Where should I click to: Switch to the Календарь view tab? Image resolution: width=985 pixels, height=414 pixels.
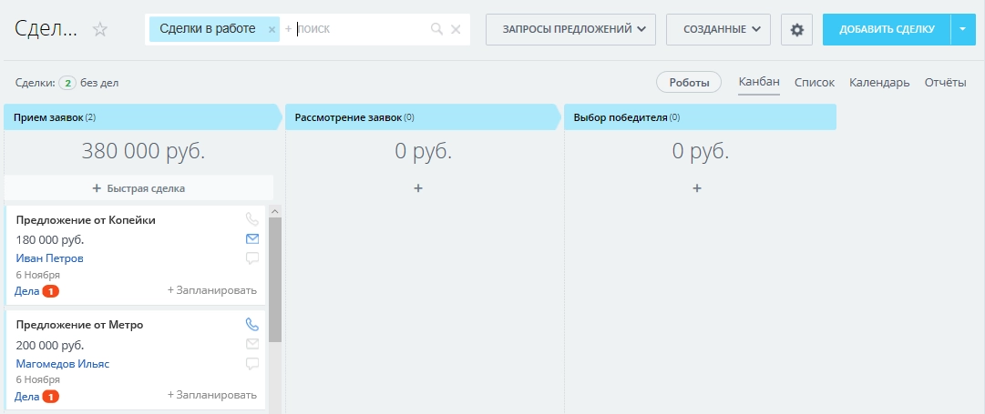tap(879, 82)
